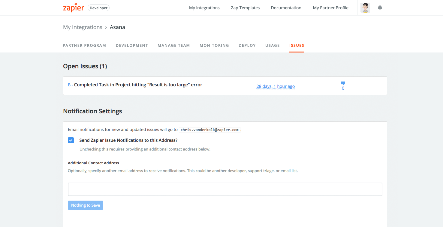Click the Notification Settings heading
This screenshot has height=227, width=443.
click(92, 111)
